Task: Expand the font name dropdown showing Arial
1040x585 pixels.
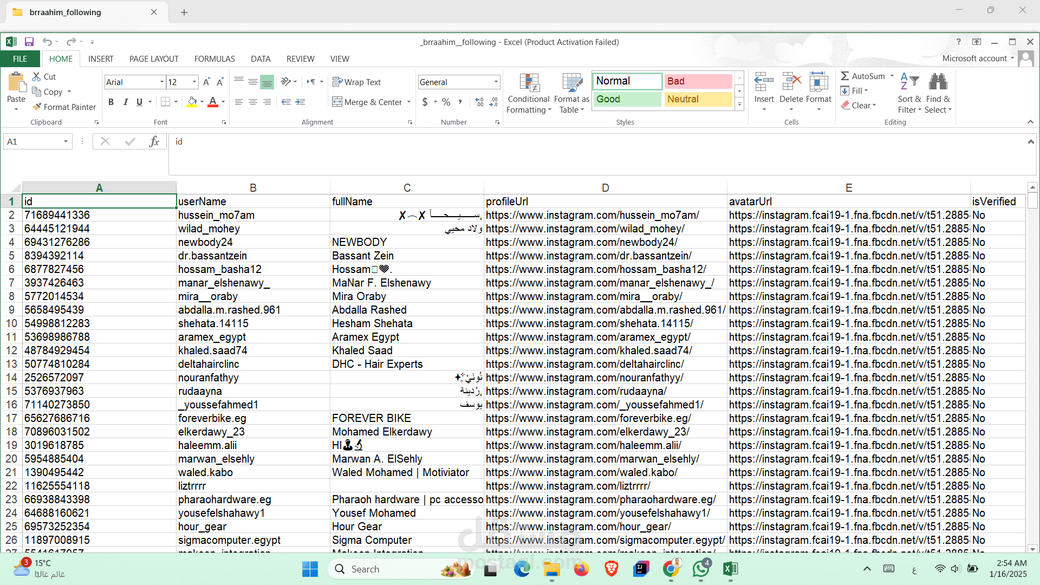Action: coord(161,82)
